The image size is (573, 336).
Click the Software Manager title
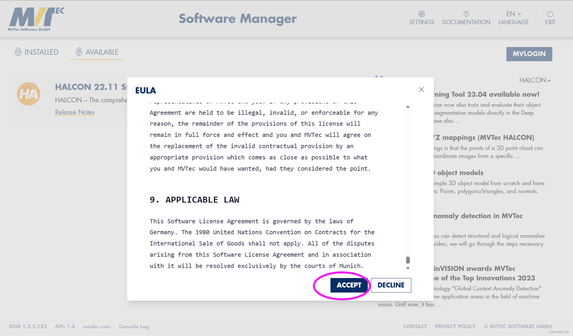[238, 19]
